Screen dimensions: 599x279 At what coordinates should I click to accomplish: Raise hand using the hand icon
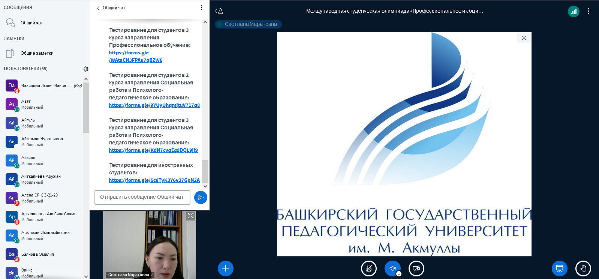(x=583, y=268)
